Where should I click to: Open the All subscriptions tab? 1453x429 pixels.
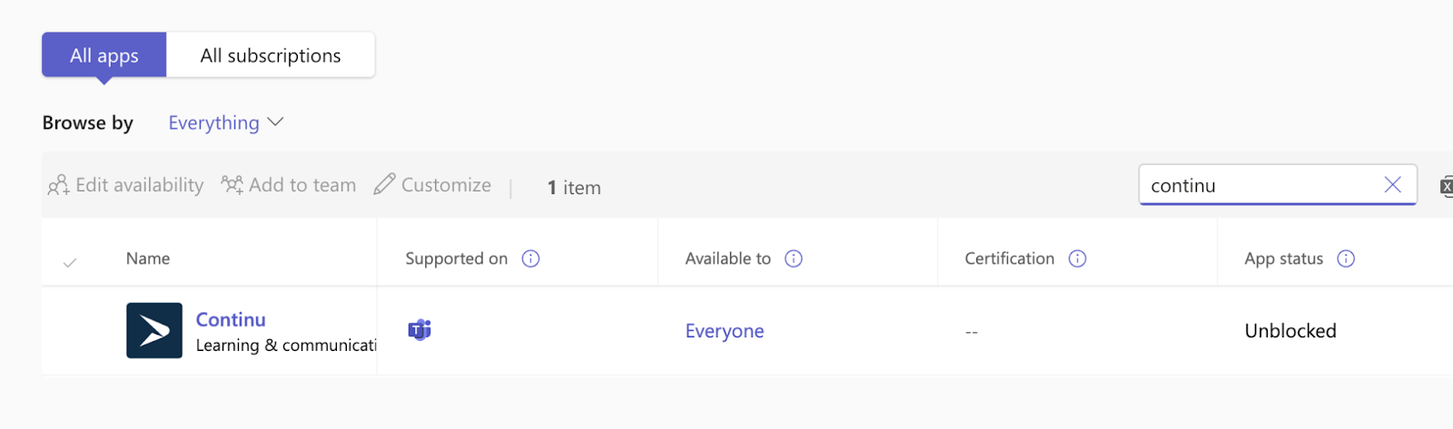(271, 55)
